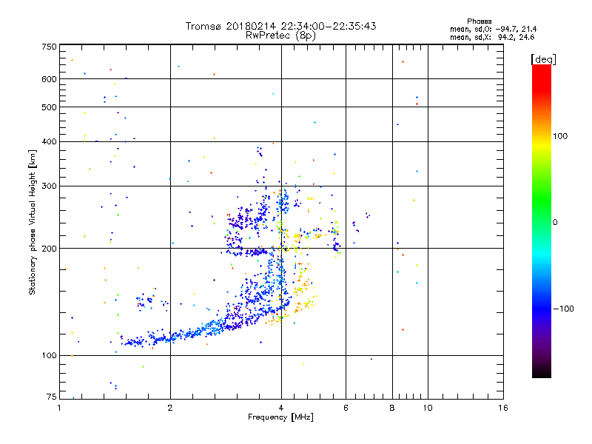592x444 pixels.
Task: Click the x-axis tick label '16'
Action: pos(503,408)
